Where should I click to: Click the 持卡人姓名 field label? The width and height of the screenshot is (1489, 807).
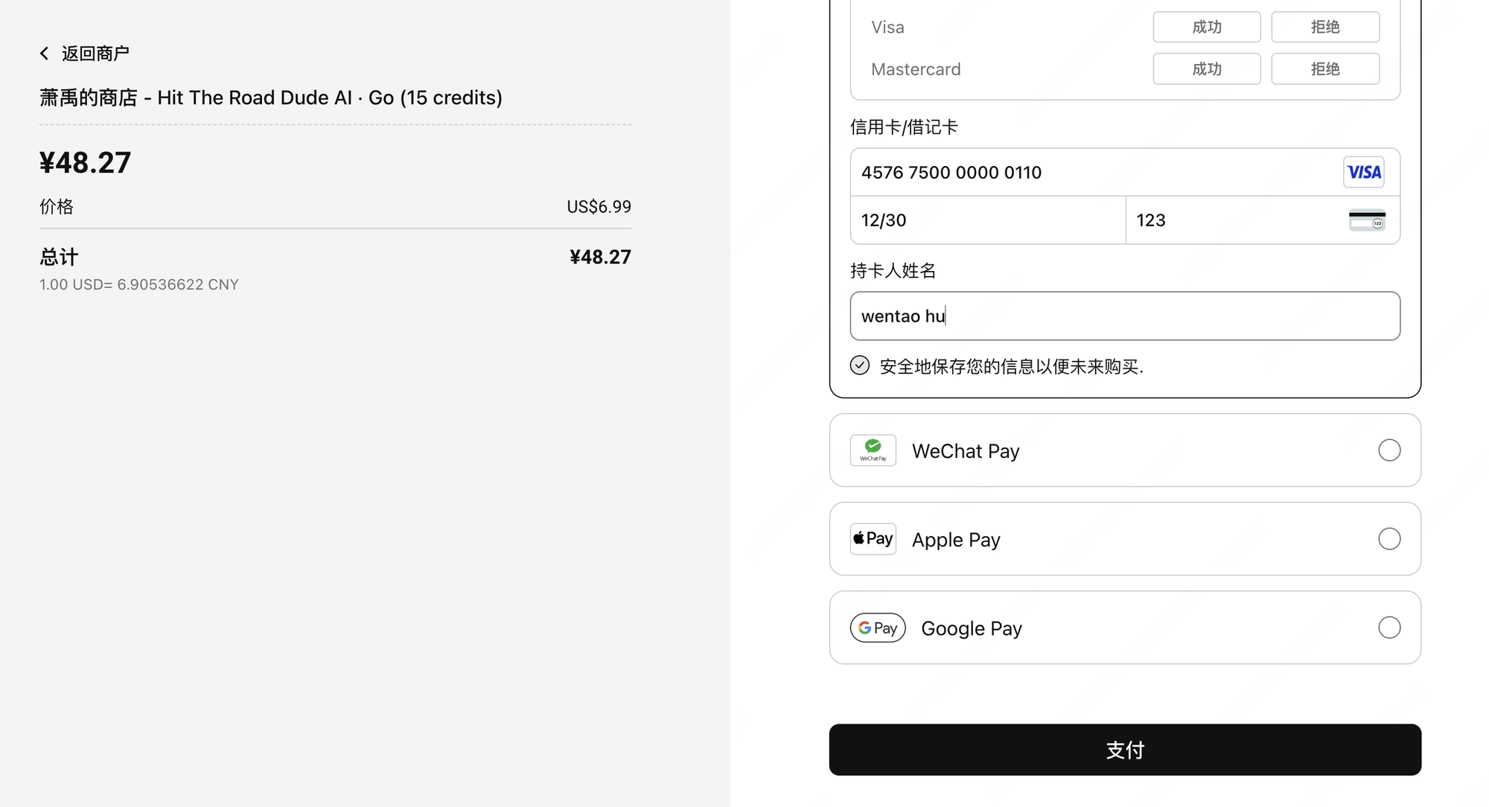coord(893,270)
